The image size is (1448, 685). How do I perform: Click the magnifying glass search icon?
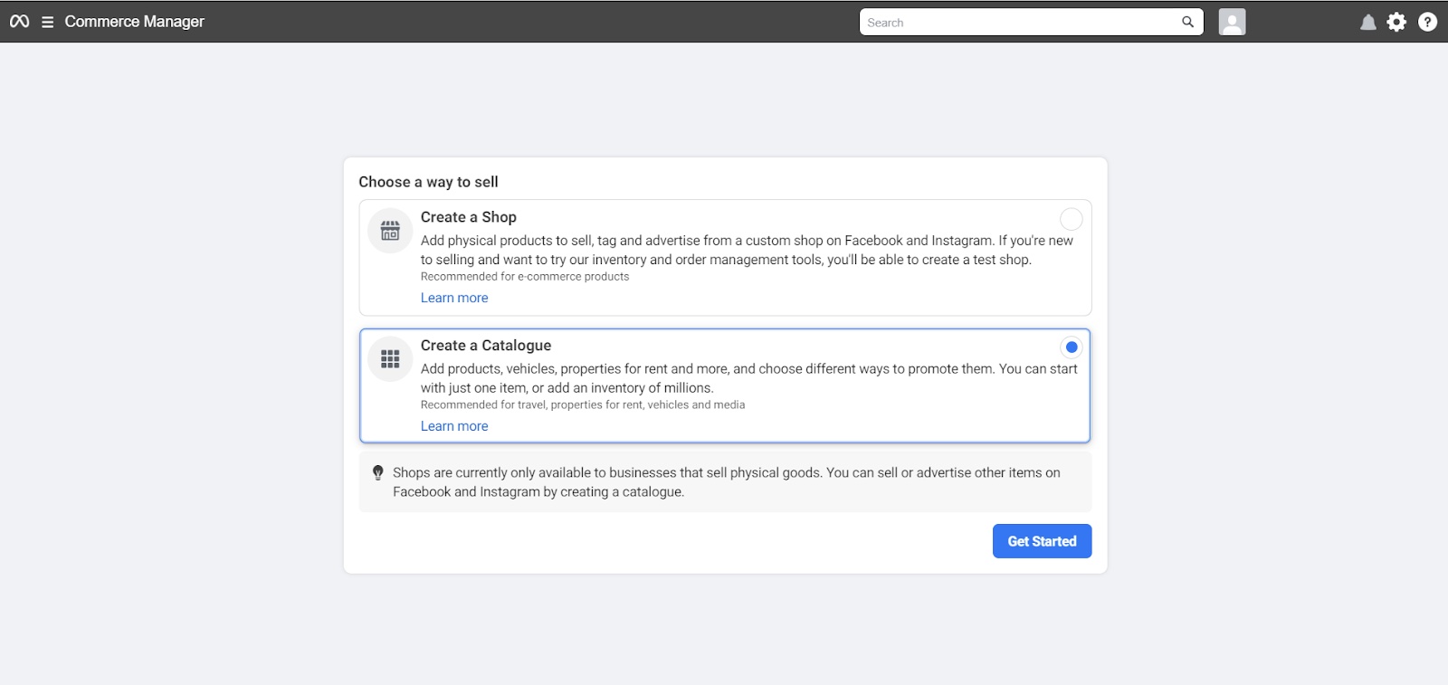[1187, 22]
